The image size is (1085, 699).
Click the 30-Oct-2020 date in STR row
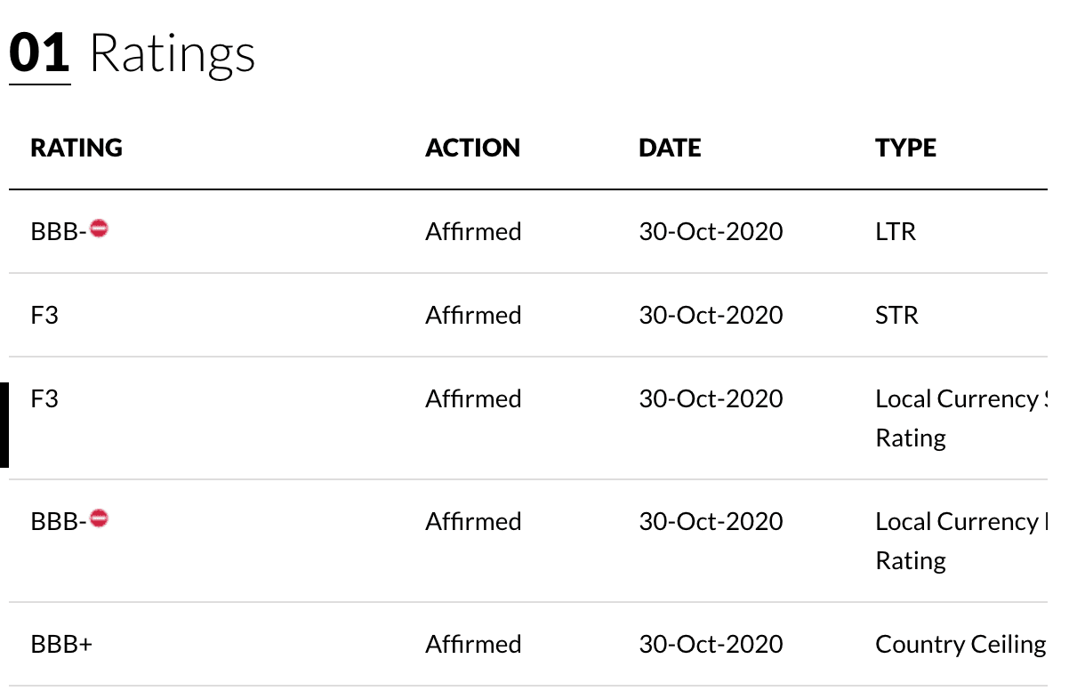pos(711,316)
